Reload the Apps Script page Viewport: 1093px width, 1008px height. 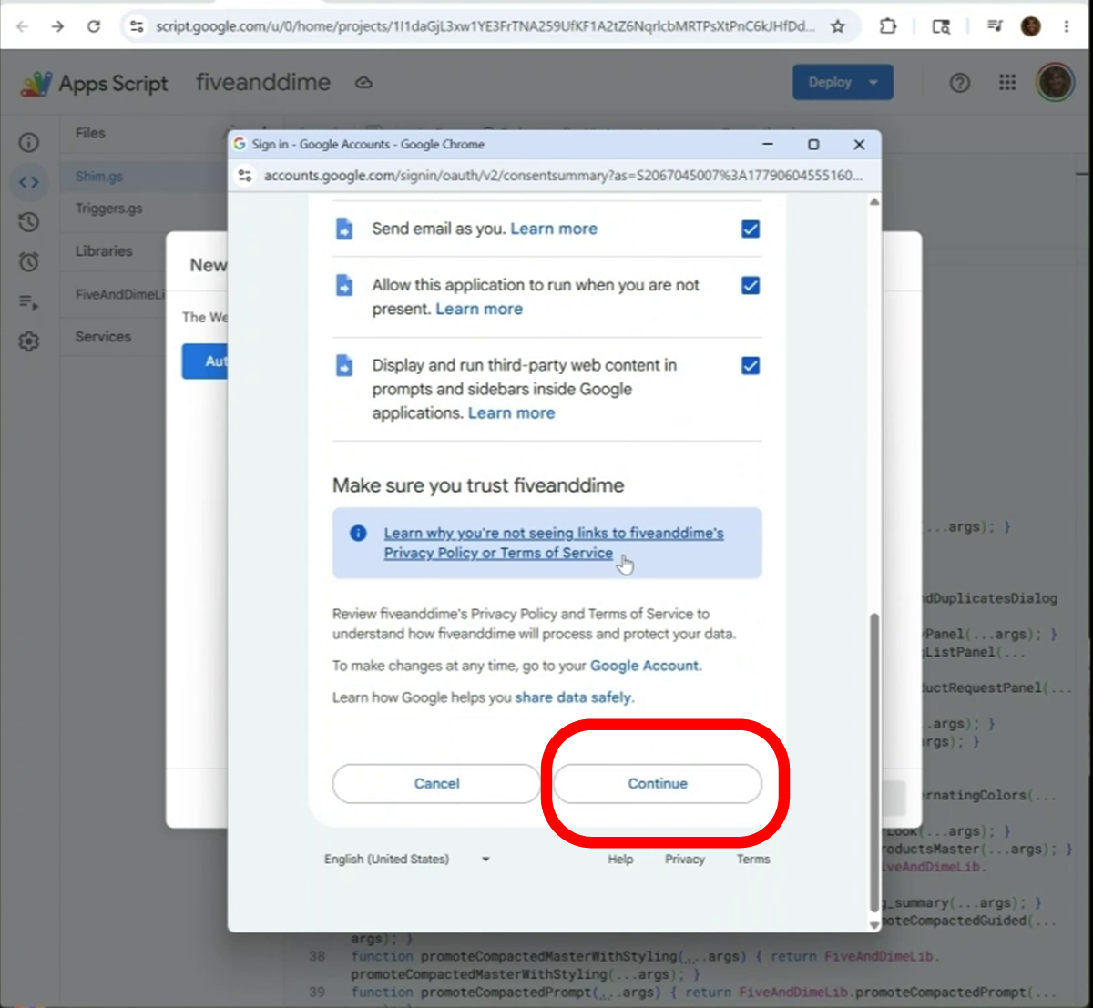point(93,26)
